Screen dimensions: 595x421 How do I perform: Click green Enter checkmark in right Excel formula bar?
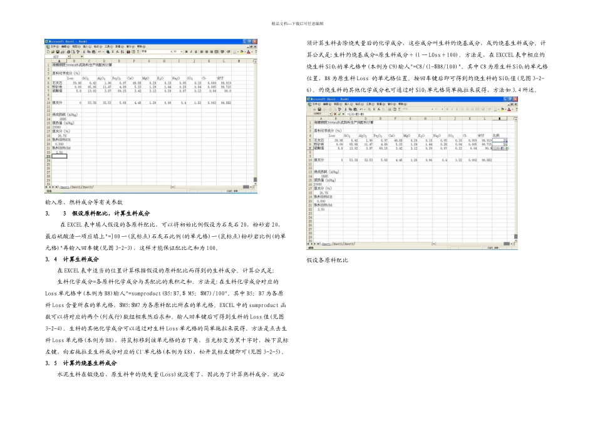coord(339,114)
